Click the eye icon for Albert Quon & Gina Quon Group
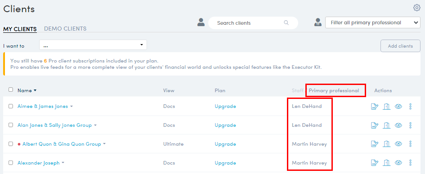 coord(398,144)
